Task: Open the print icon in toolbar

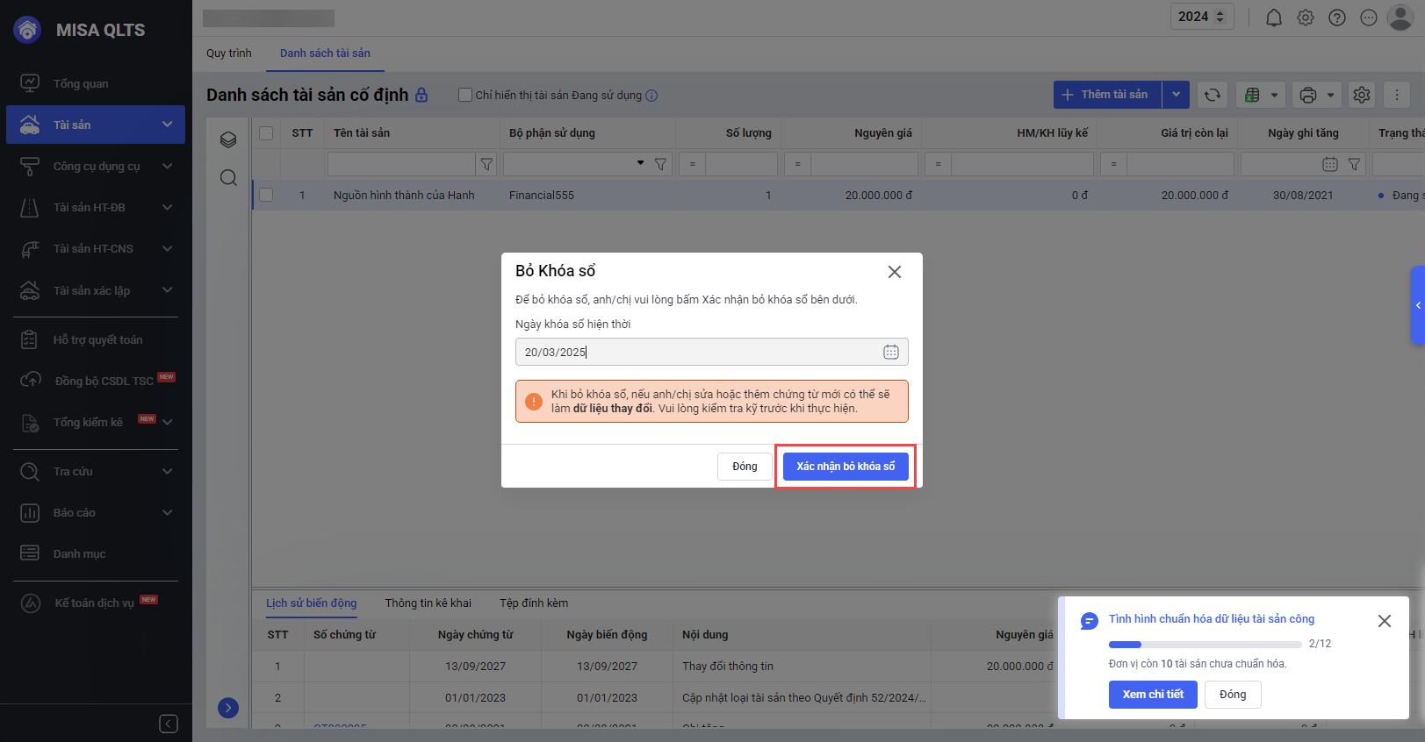Action: (1307, 95)
